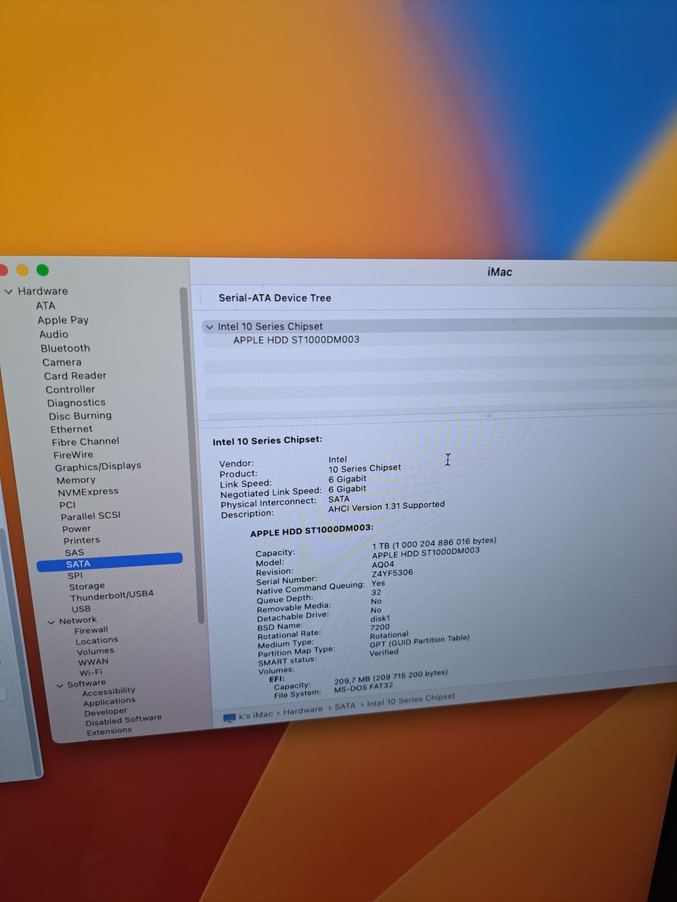
Task: Click the AHCI Version 1.31 Supported text
Action: click(386, 506)
